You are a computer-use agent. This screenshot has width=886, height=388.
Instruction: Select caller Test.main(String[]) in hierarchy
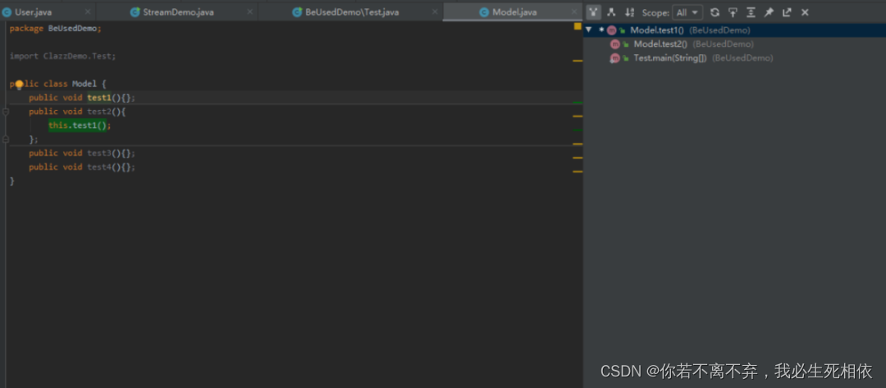click(x=669, y=58)
